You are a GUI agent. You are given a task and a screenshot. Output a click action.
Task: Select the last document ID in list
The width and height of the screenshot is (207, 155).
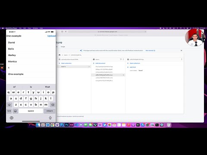(104, 81)
